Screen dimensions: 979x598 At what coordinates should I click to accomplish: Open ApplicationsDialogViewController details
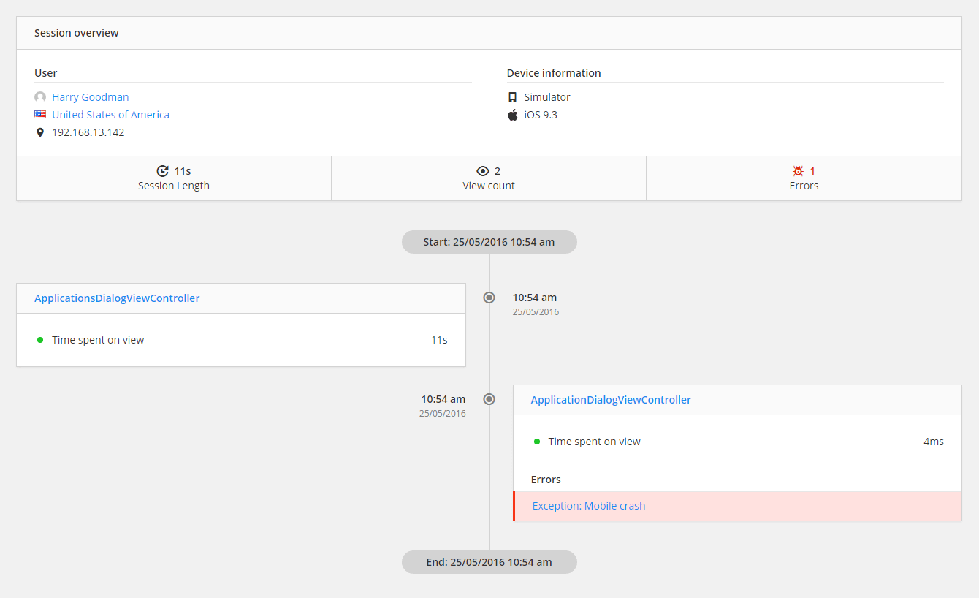tap(116, 298)
